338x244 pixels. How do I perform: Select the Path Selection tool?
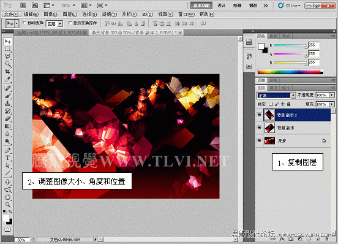(x=8, y=166)
